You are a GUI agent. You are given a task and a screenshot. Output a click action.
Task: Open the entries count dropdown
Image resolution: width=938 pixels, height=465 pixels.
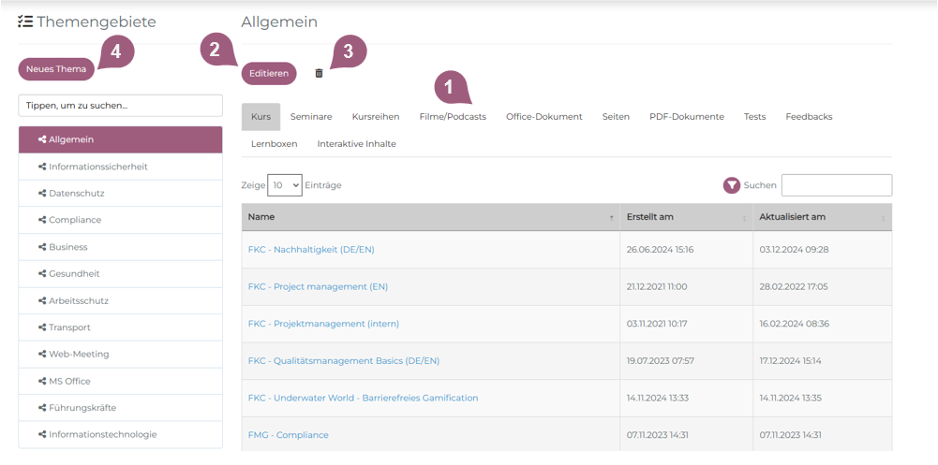284,185
